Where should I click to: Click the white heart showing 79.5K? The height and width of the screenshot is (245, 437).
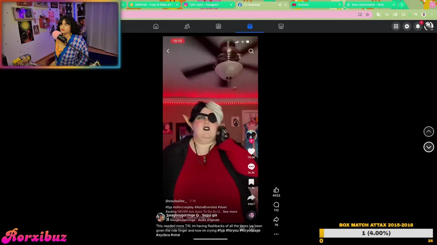coord(251,151)
